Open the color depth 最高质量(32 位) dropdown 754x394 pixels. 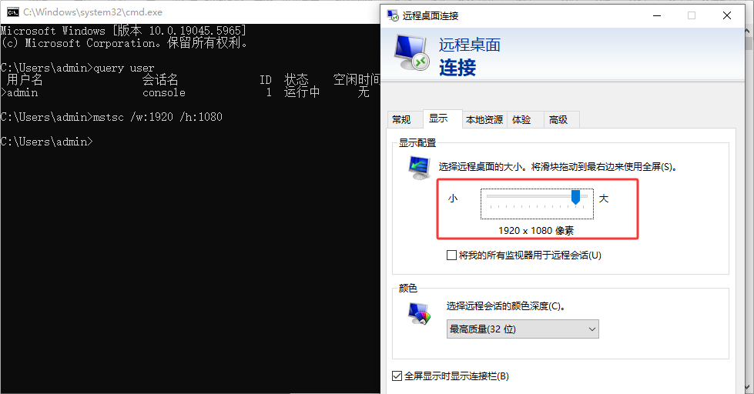[523, 329]
